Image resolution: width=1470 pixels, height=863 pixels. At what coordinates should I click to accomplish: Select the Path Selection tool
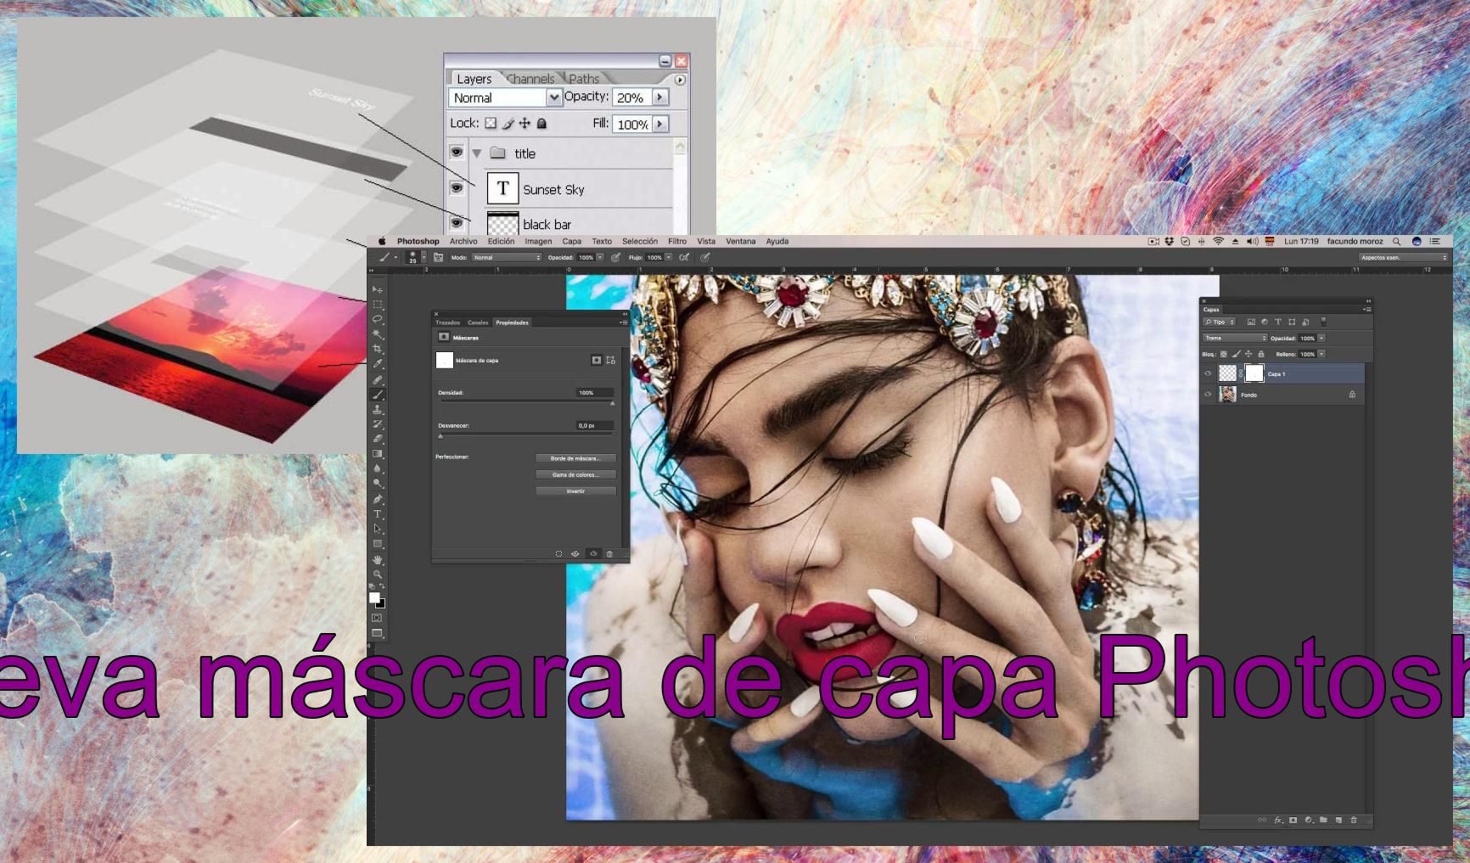point(378,529)
